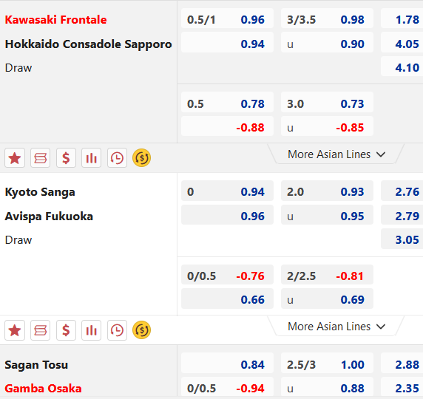Open the clock history icon for the Kawasaki Frontale match

tap(117, 158)
